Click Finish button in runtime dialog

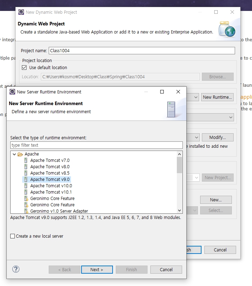point(132,269)
